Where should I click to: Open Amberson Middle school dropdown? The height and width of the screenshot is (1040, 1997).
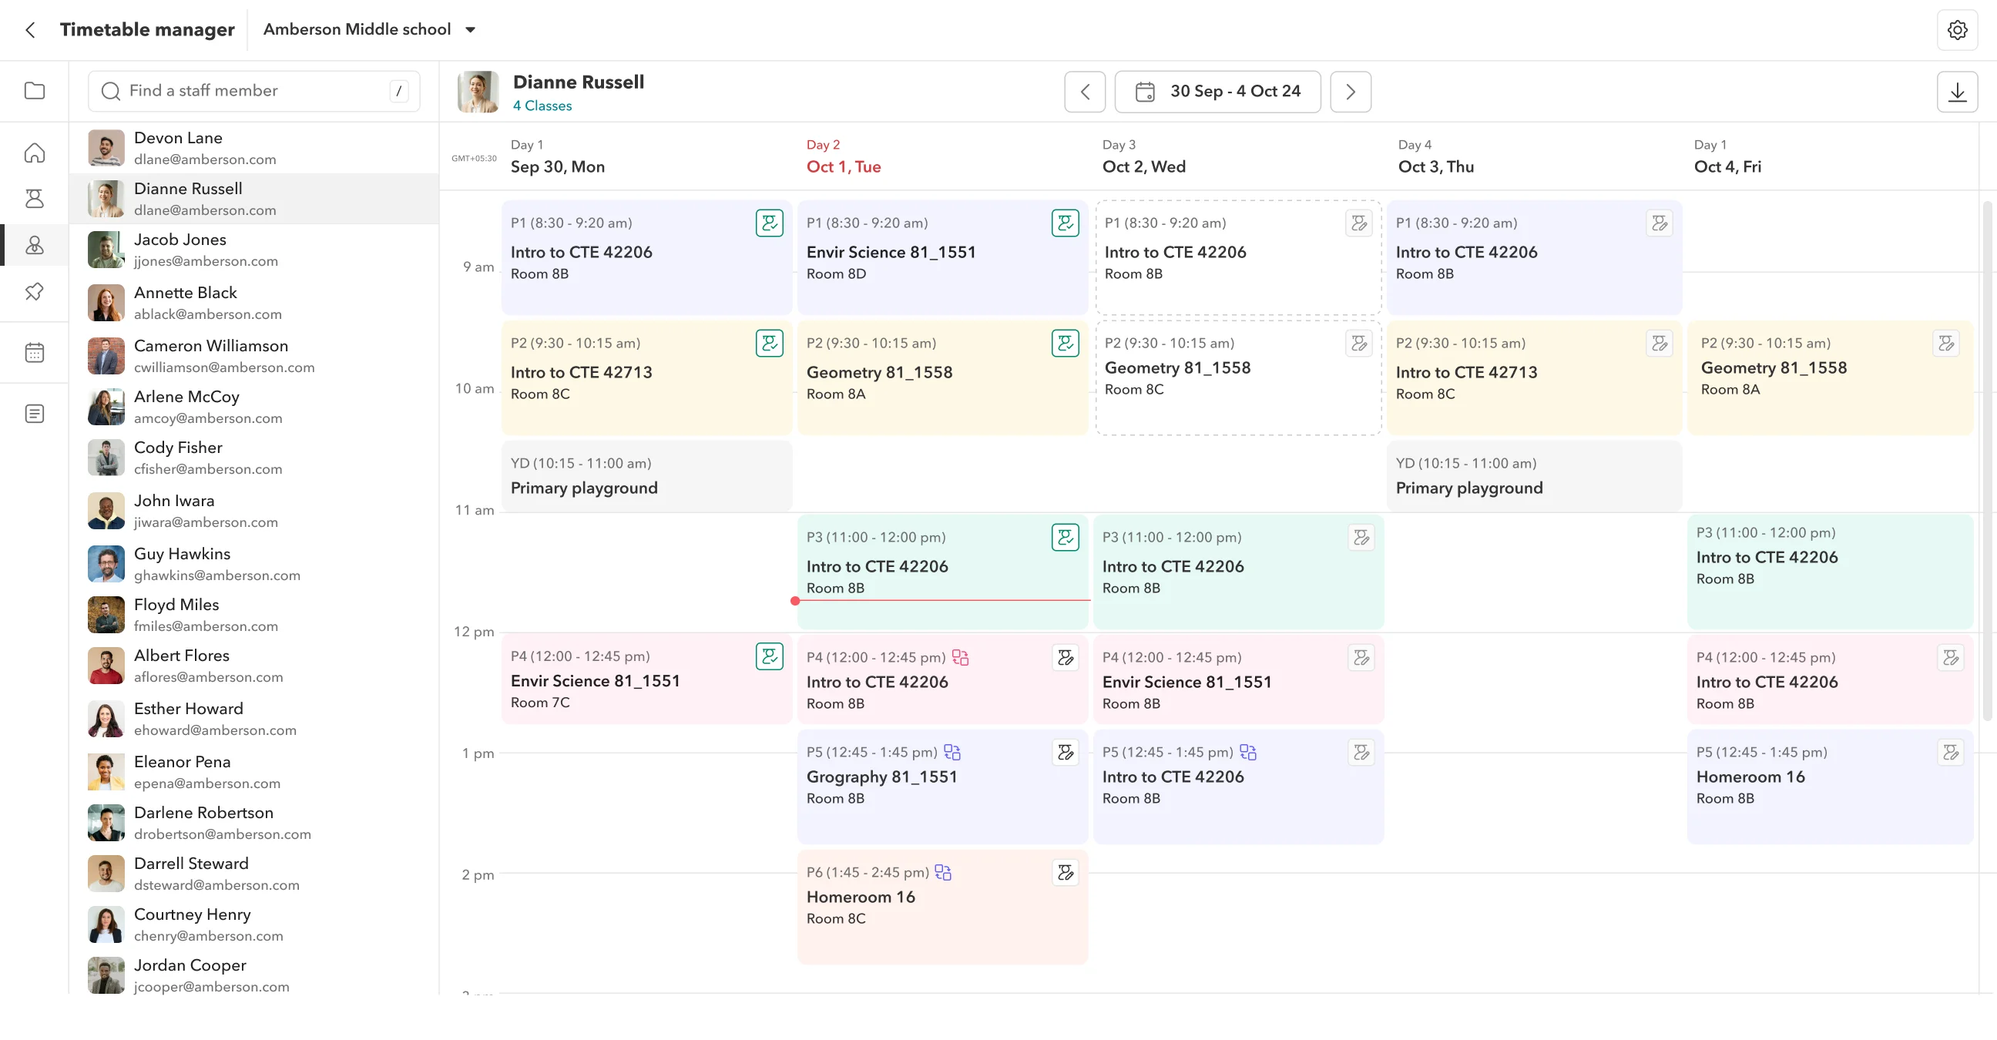[369, 29]
